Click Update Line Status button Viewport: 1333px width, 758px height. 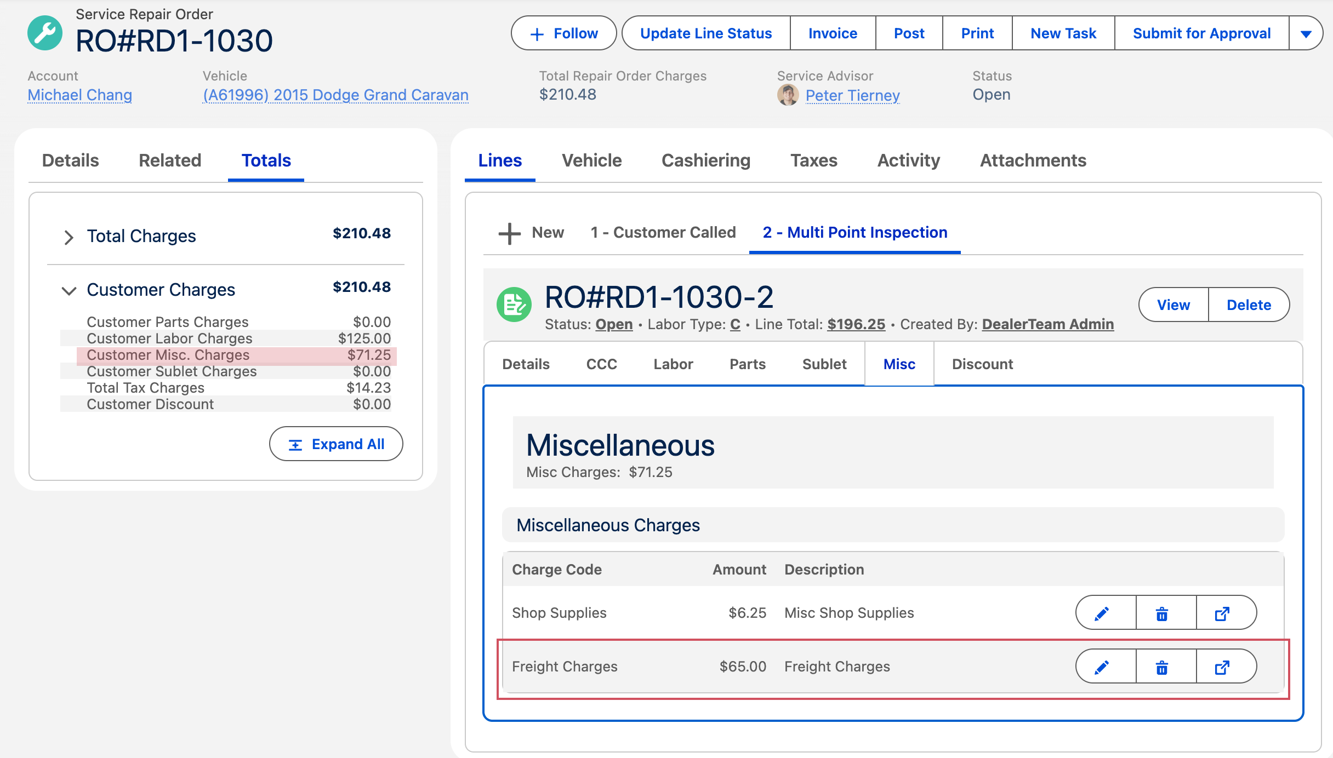tap(706, 33)
